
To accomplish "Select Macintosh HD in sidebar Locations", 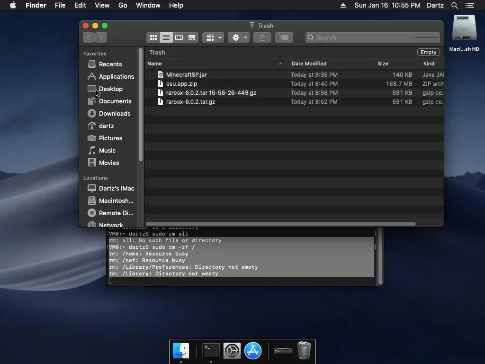I will (x=110, y=201).
